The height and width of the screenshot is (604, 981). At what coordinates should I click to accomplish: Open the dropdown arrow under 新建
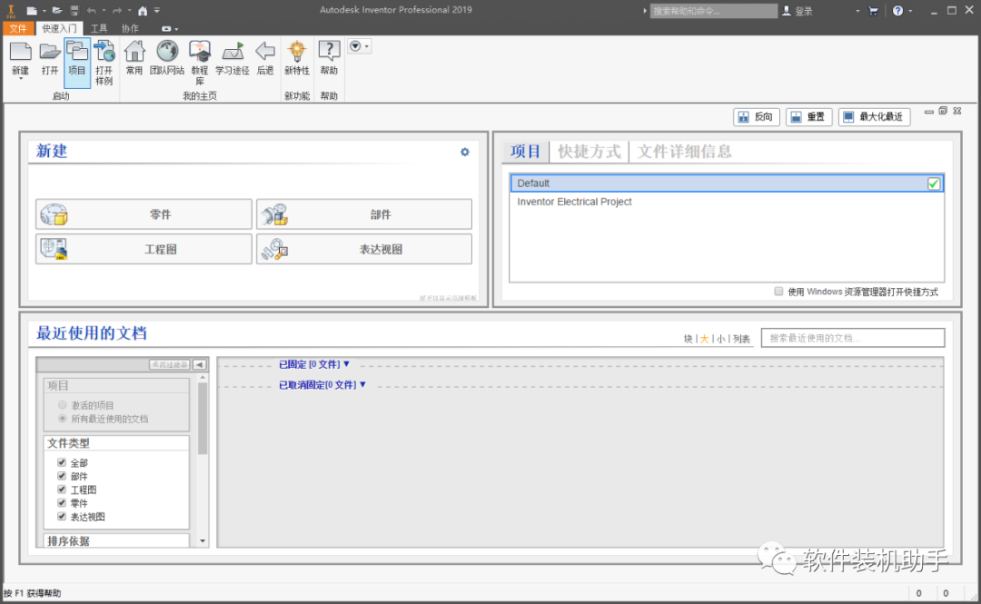(x=20, y=79)
